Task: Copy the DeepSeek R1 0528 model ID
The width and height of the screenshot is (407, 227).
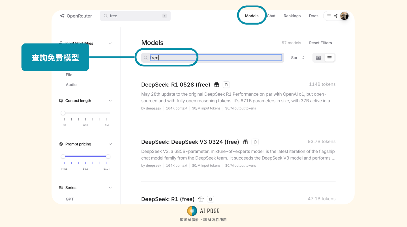Action: [226, 84]
